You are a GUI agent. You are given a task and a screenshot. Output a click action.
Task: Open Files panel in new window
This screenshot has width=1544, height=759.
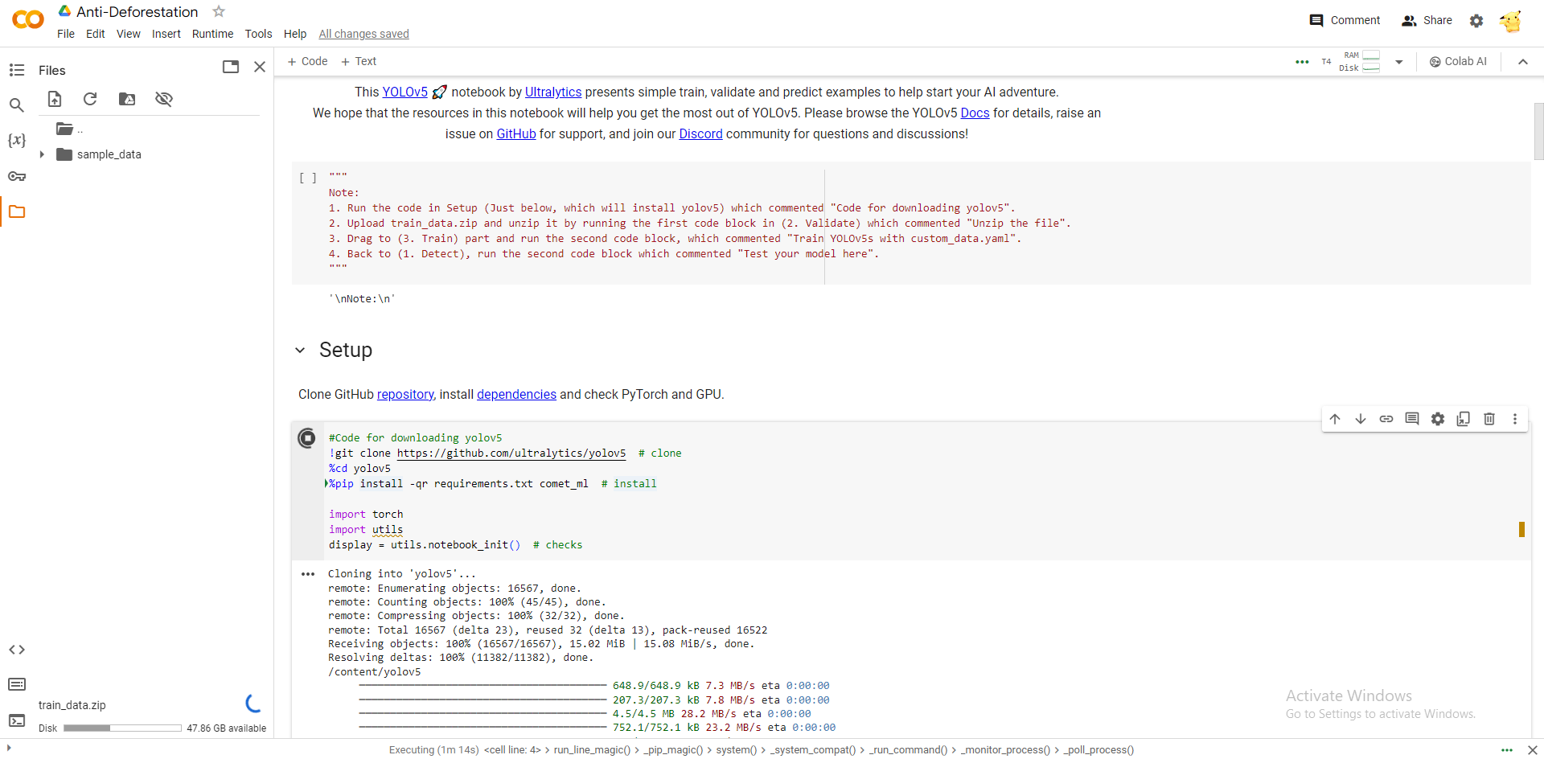[x=231, y=67]
